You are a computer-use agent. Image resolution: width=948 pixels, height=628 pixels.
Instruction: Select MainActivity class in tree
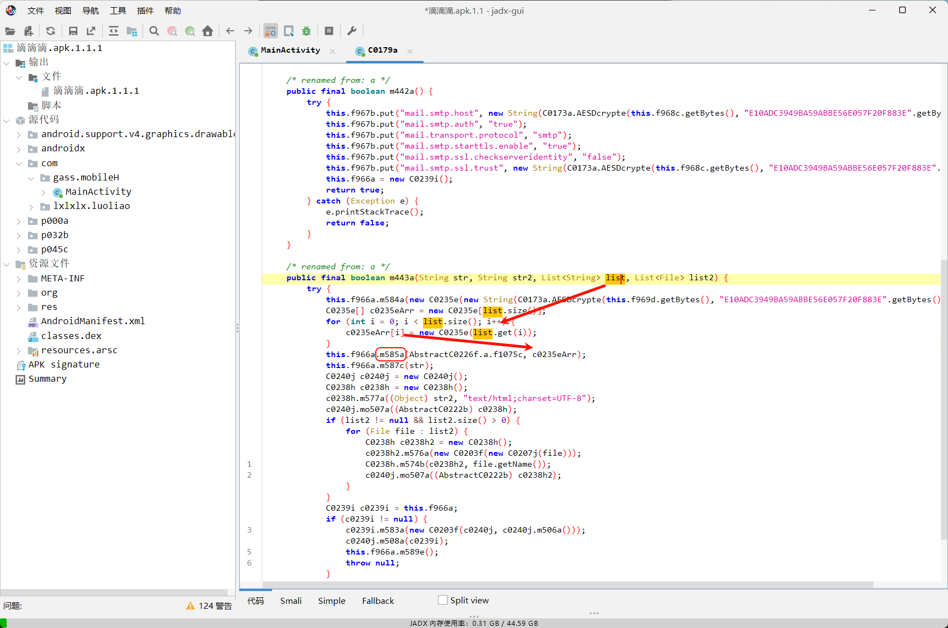(98, 192)
